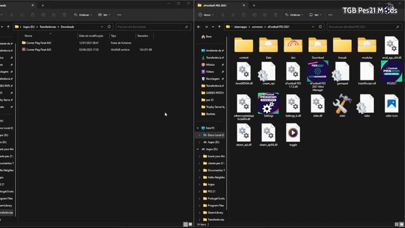
Task: Click search box in eFootball PES 2021 window
Action: pos(364,27)
